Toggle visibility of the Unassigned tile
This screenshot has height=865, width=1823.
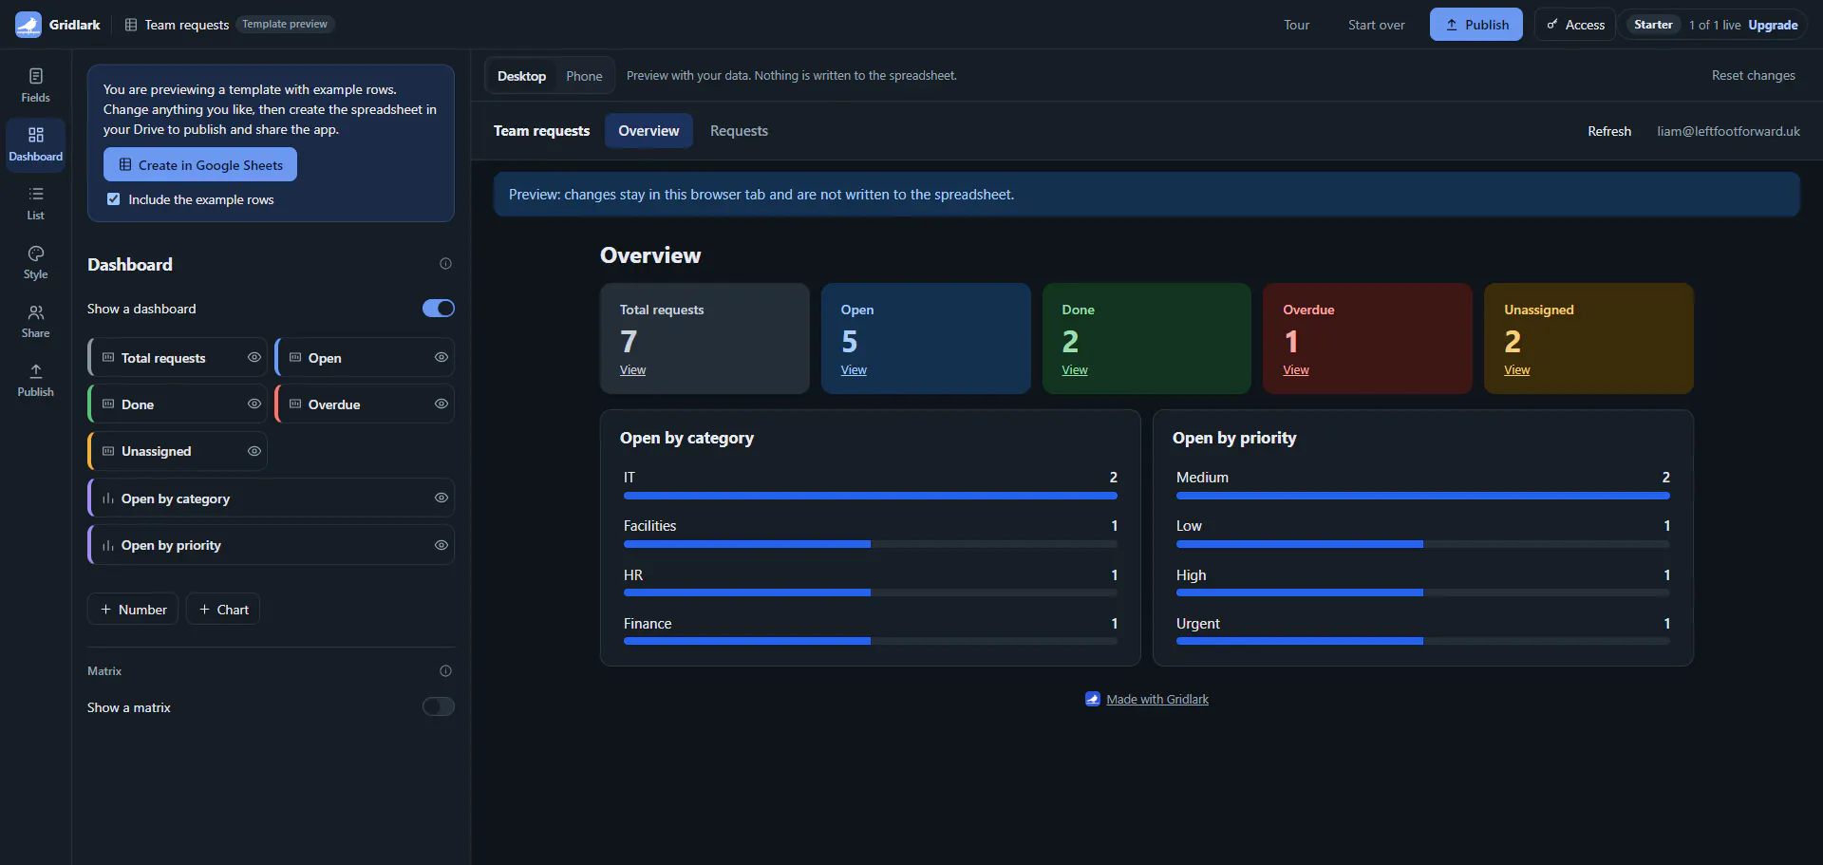(254, 451)
